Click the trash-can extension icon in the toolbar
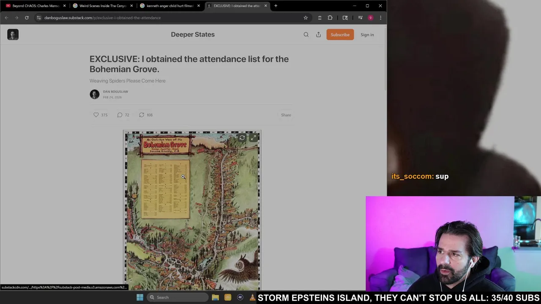 click(320, 18)
